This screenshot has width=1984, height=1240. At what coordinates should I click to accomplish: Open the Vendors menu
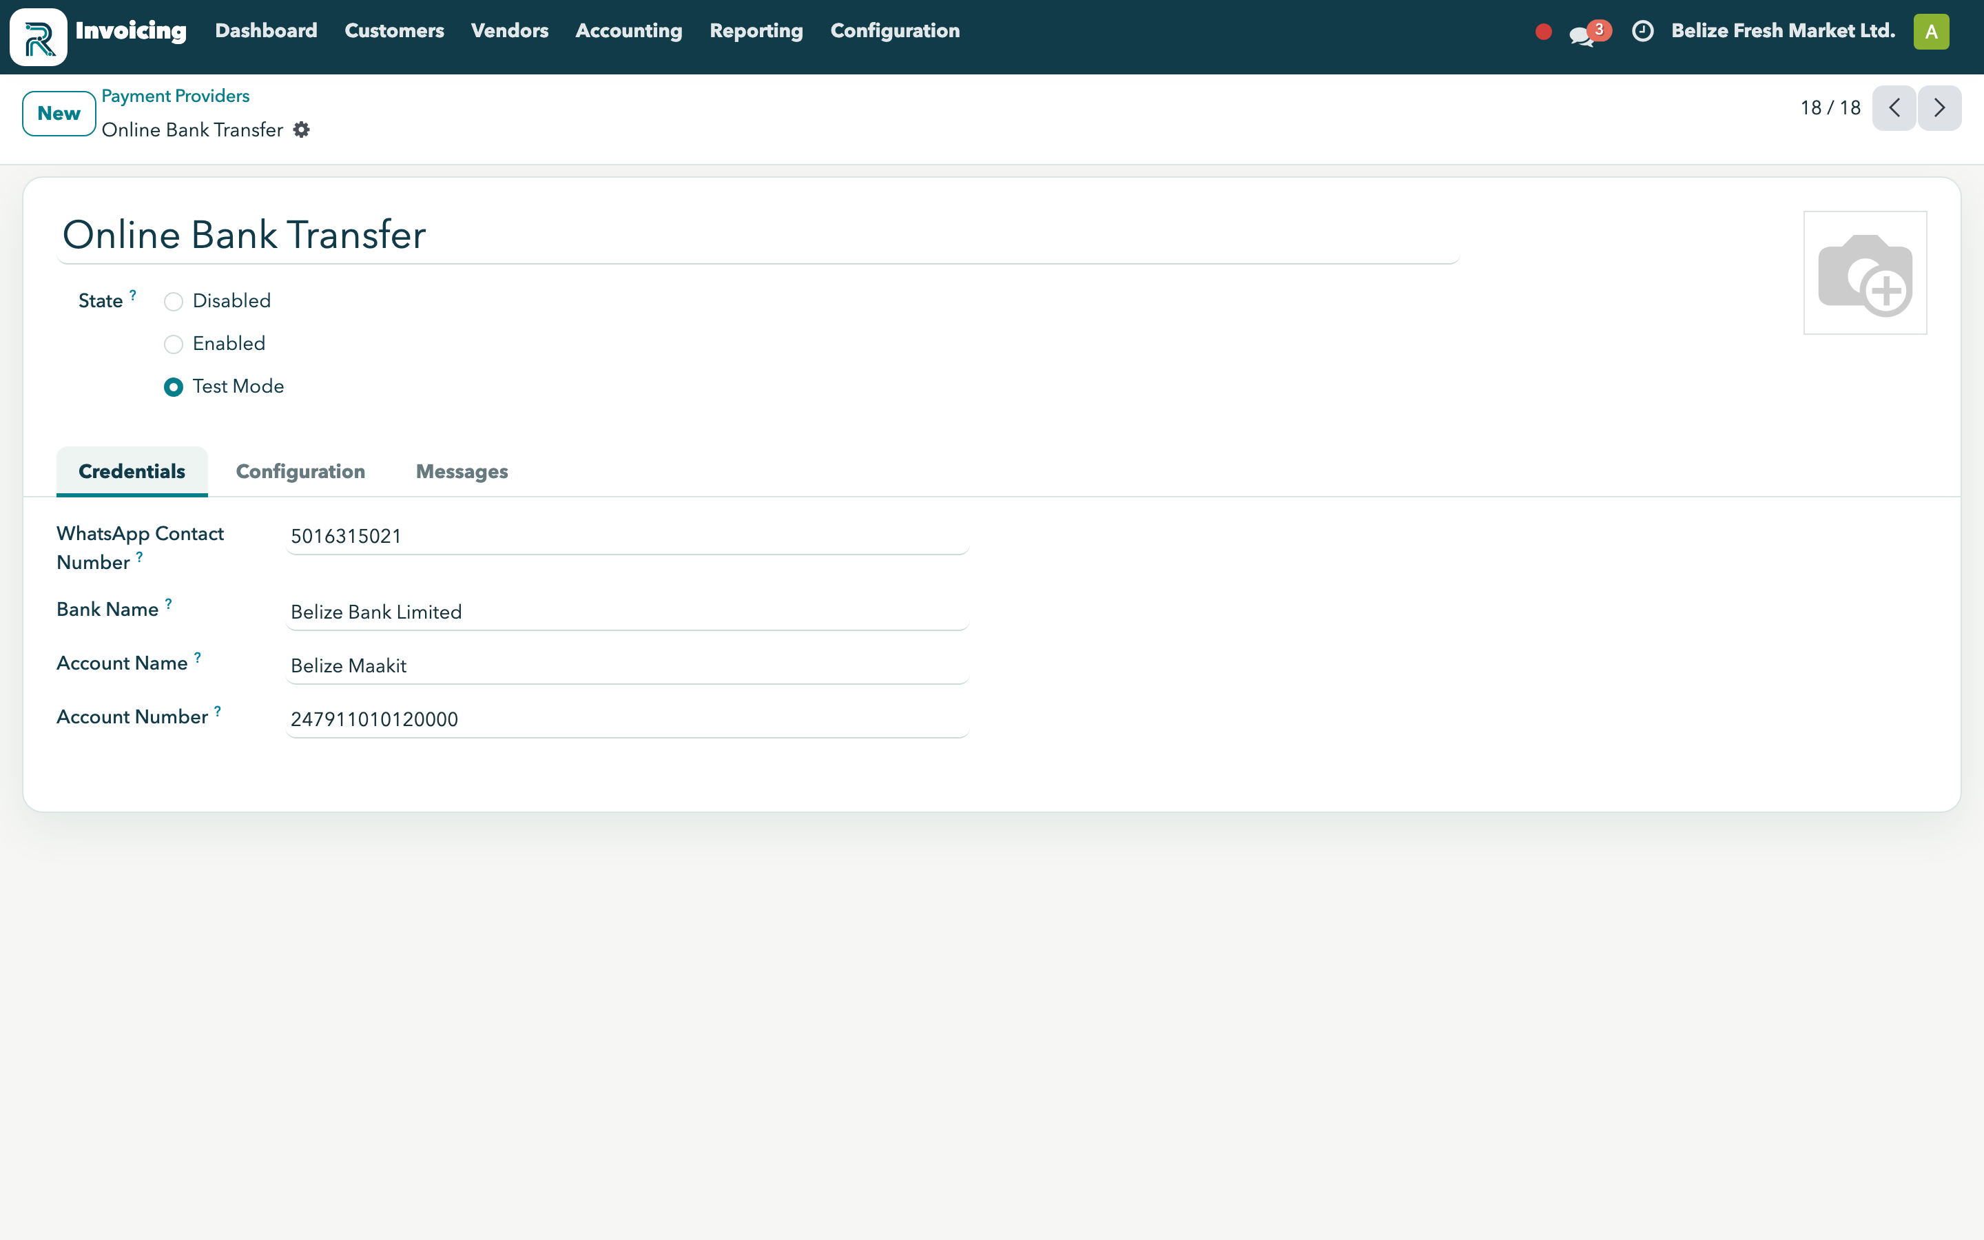coord(509,31)
